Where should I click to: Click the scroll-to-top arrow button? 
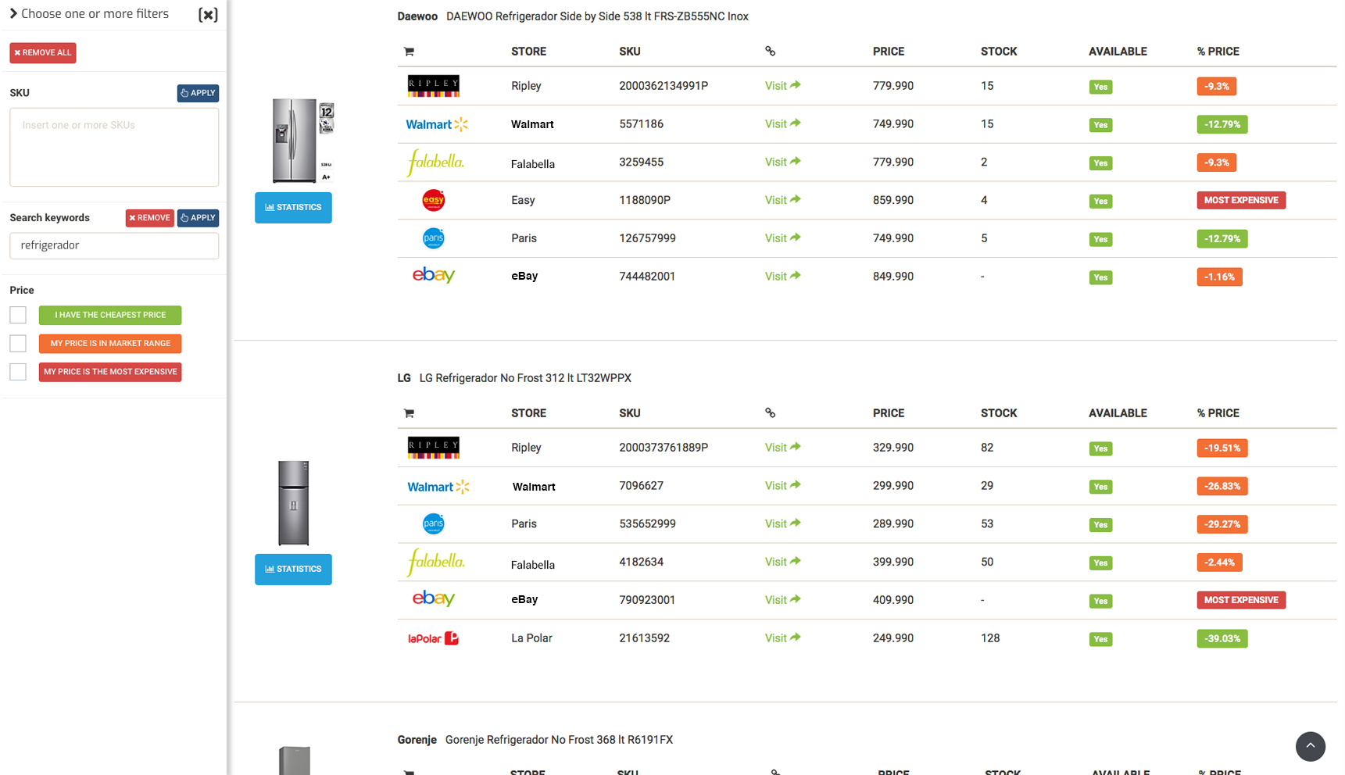[x=1310, y=746]
